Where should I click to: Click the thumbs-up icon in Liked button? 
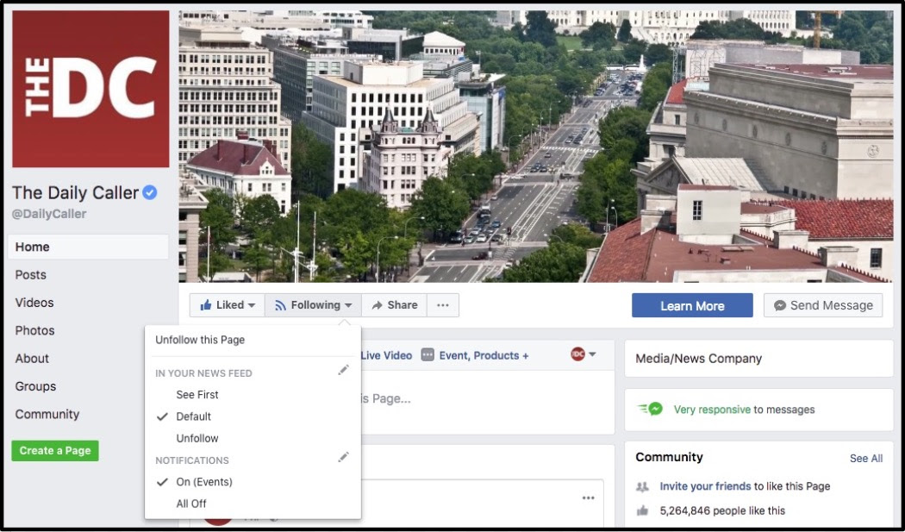coord(205,305)
